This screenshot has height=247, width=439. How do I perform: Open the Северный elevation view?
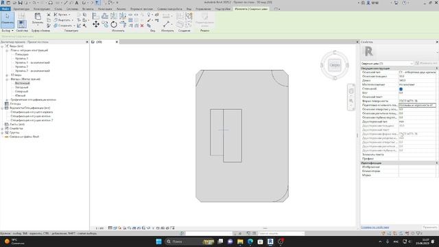21,91
